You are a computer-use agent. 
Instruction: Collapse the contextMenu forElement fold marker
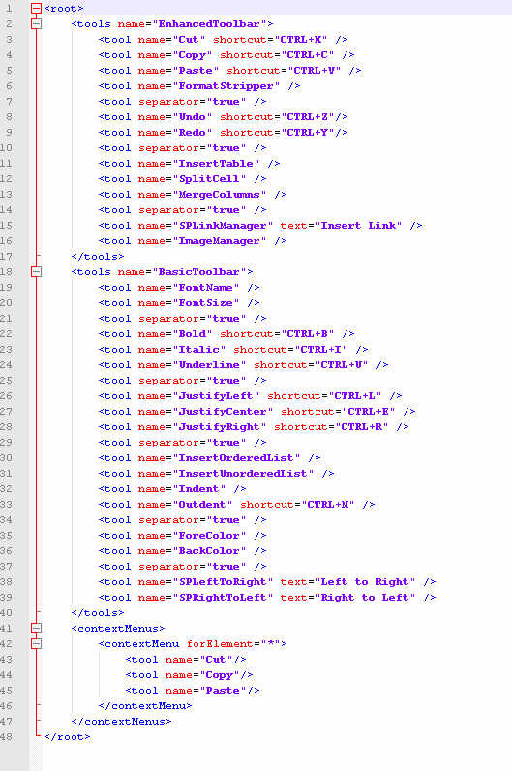click(x=37, y=644)
